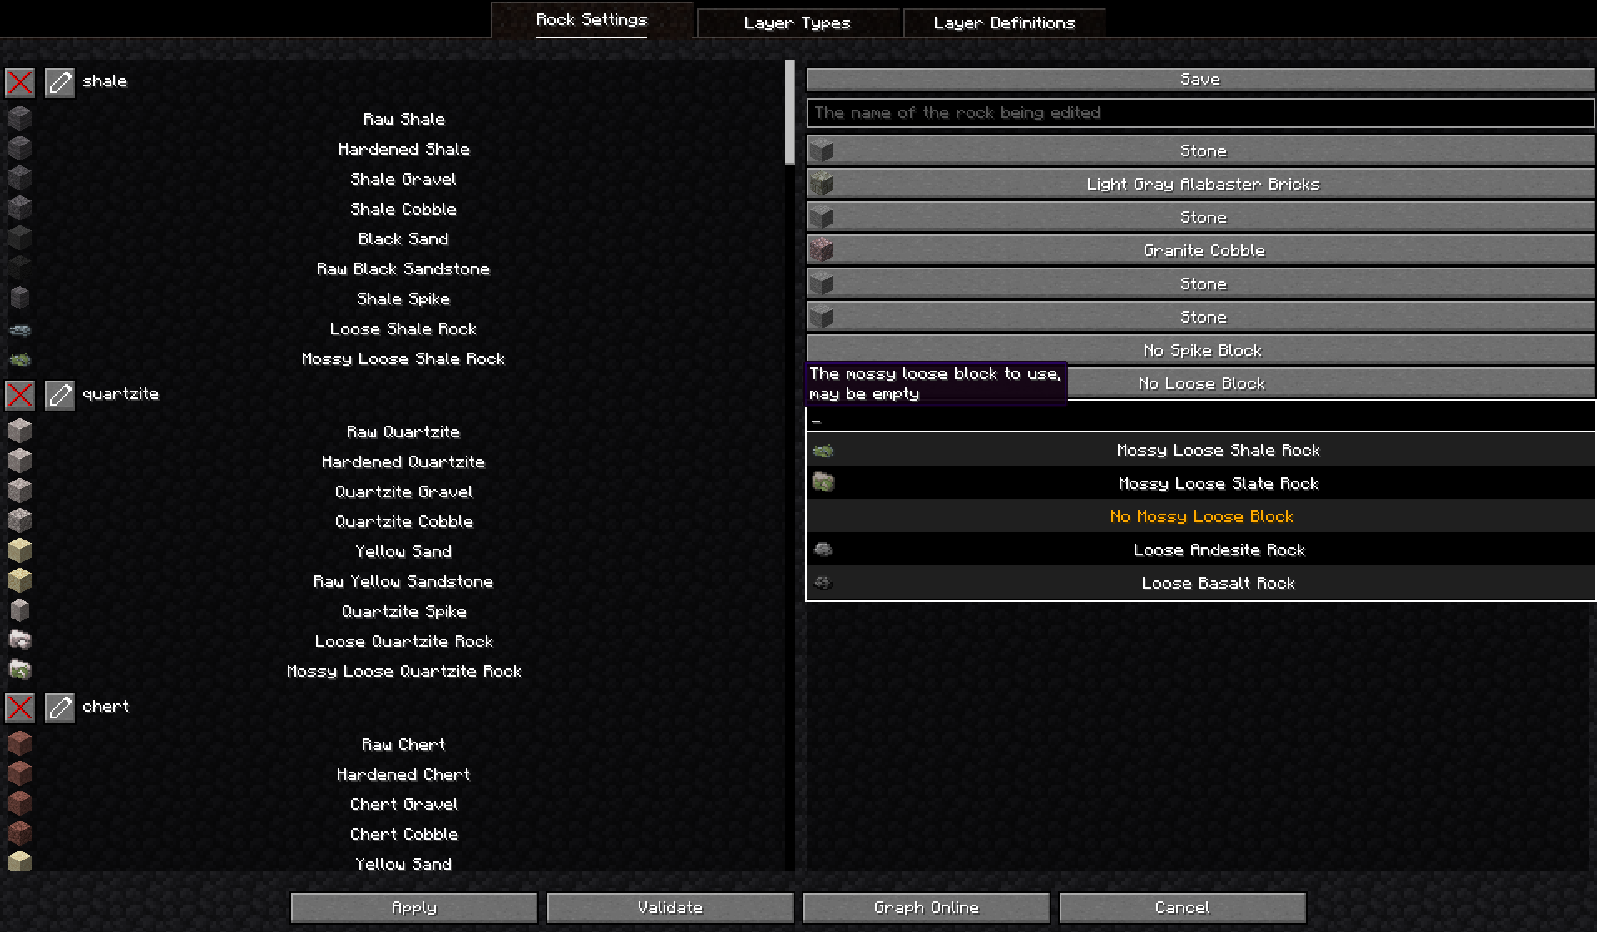
Task: Select the Raw Black Sandstone row
Action: click(x=404, y=269)
